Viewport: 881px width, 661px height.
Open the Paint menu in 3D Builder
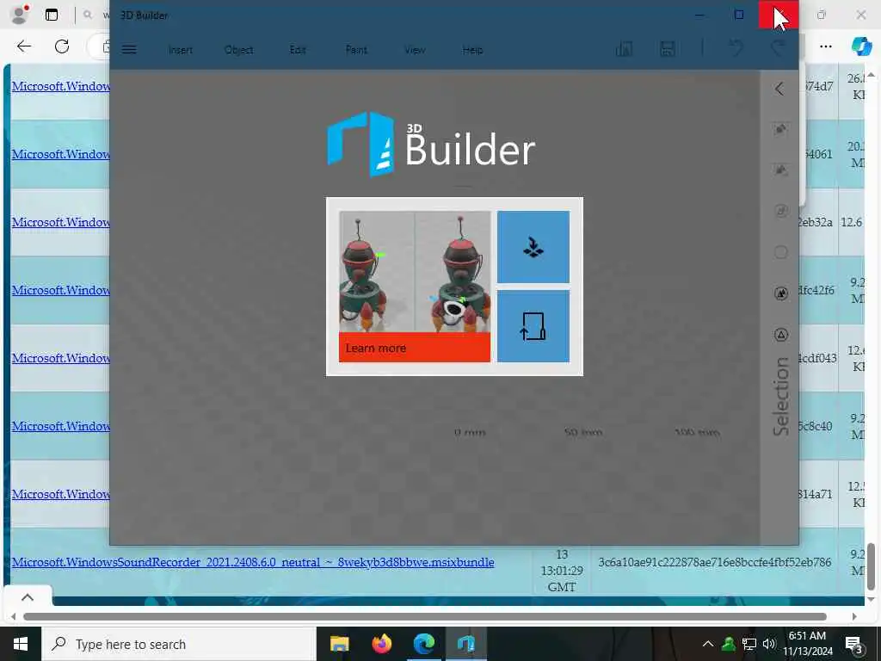356,50
